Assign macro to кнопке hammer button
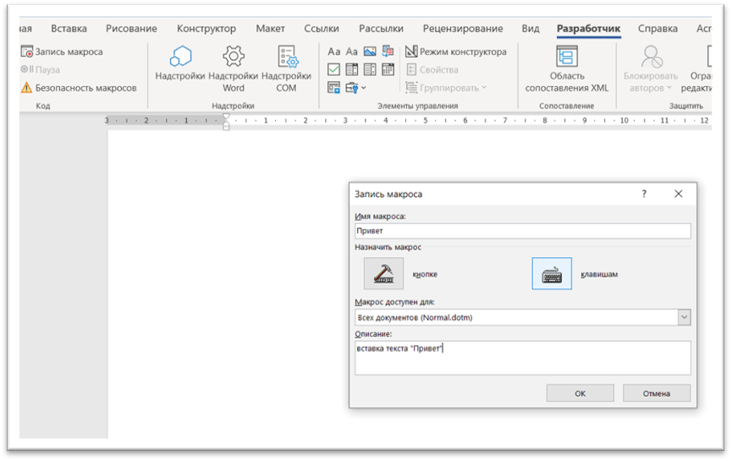732x461 pixels. click(383, 273)
